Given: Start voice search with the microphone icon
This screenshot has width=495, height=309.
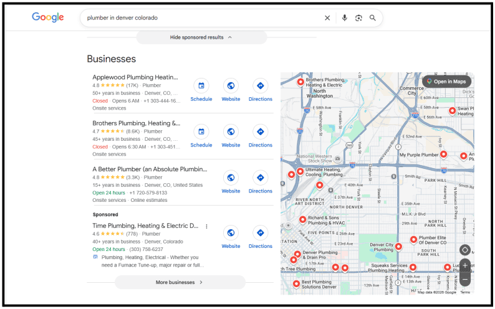Looking at the screenshot, I should tap(344, 18).
